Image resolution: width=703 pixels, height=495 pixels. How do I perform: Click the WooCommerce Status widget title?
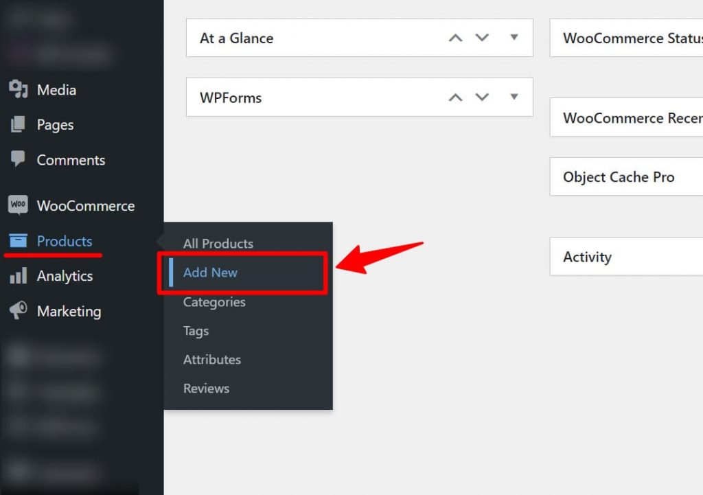tap(632, 38)
